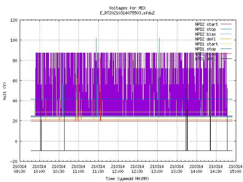Click the x-axis tick label 13:30
Screen dimensions: 243x182
177,172
